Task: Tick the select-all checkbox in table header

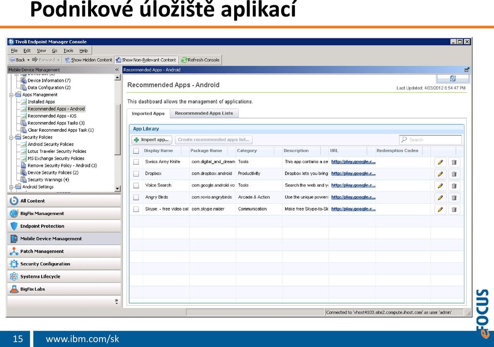Action: pyautogui.click(x=136, y=151)
